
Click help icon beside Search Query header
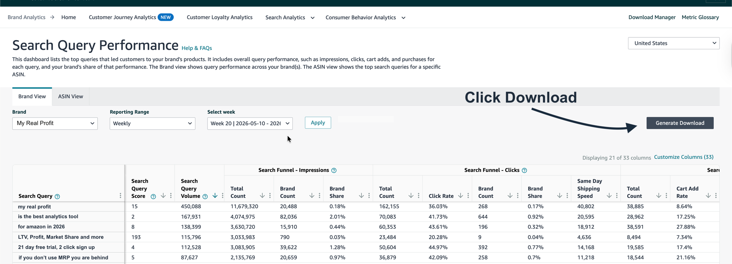pos(57,196)
